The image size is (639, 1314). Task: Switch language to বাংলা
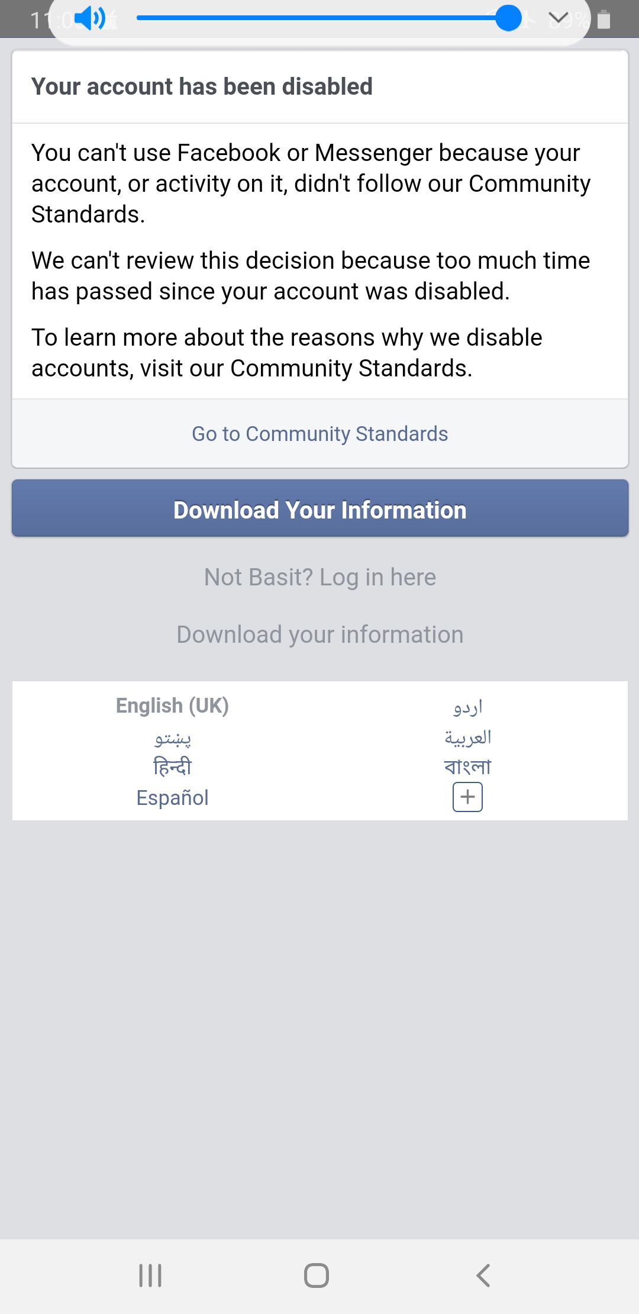pyautogui.click(x=467, y=767)
